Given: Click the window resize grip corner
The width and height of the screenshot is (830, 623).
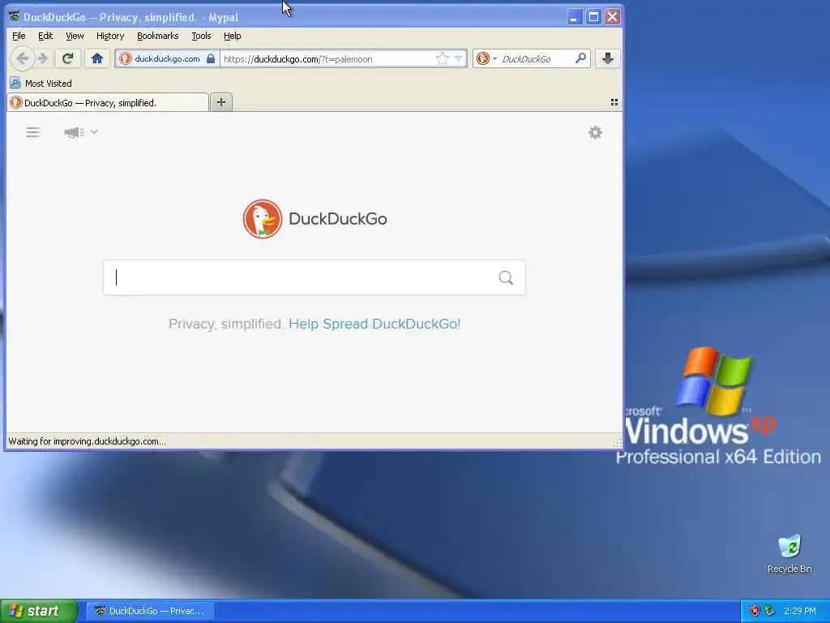Looking at the screenshot, I should pos(617,443).
